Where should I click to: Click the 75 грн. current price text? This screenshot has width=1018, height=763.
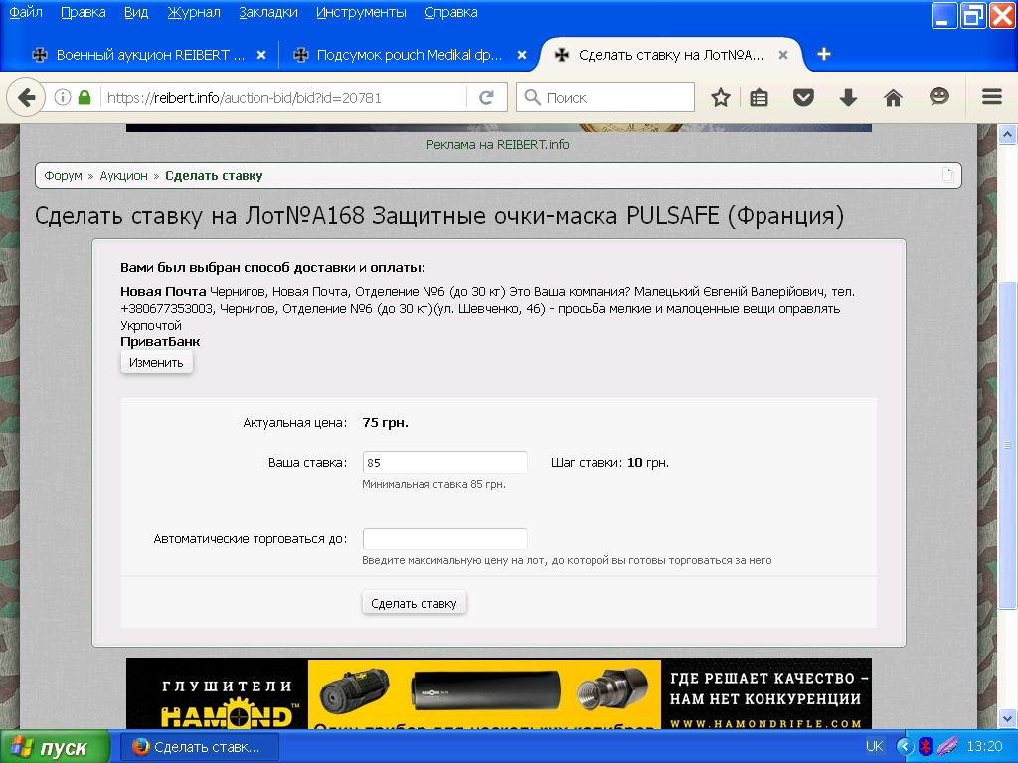point(385,423)
